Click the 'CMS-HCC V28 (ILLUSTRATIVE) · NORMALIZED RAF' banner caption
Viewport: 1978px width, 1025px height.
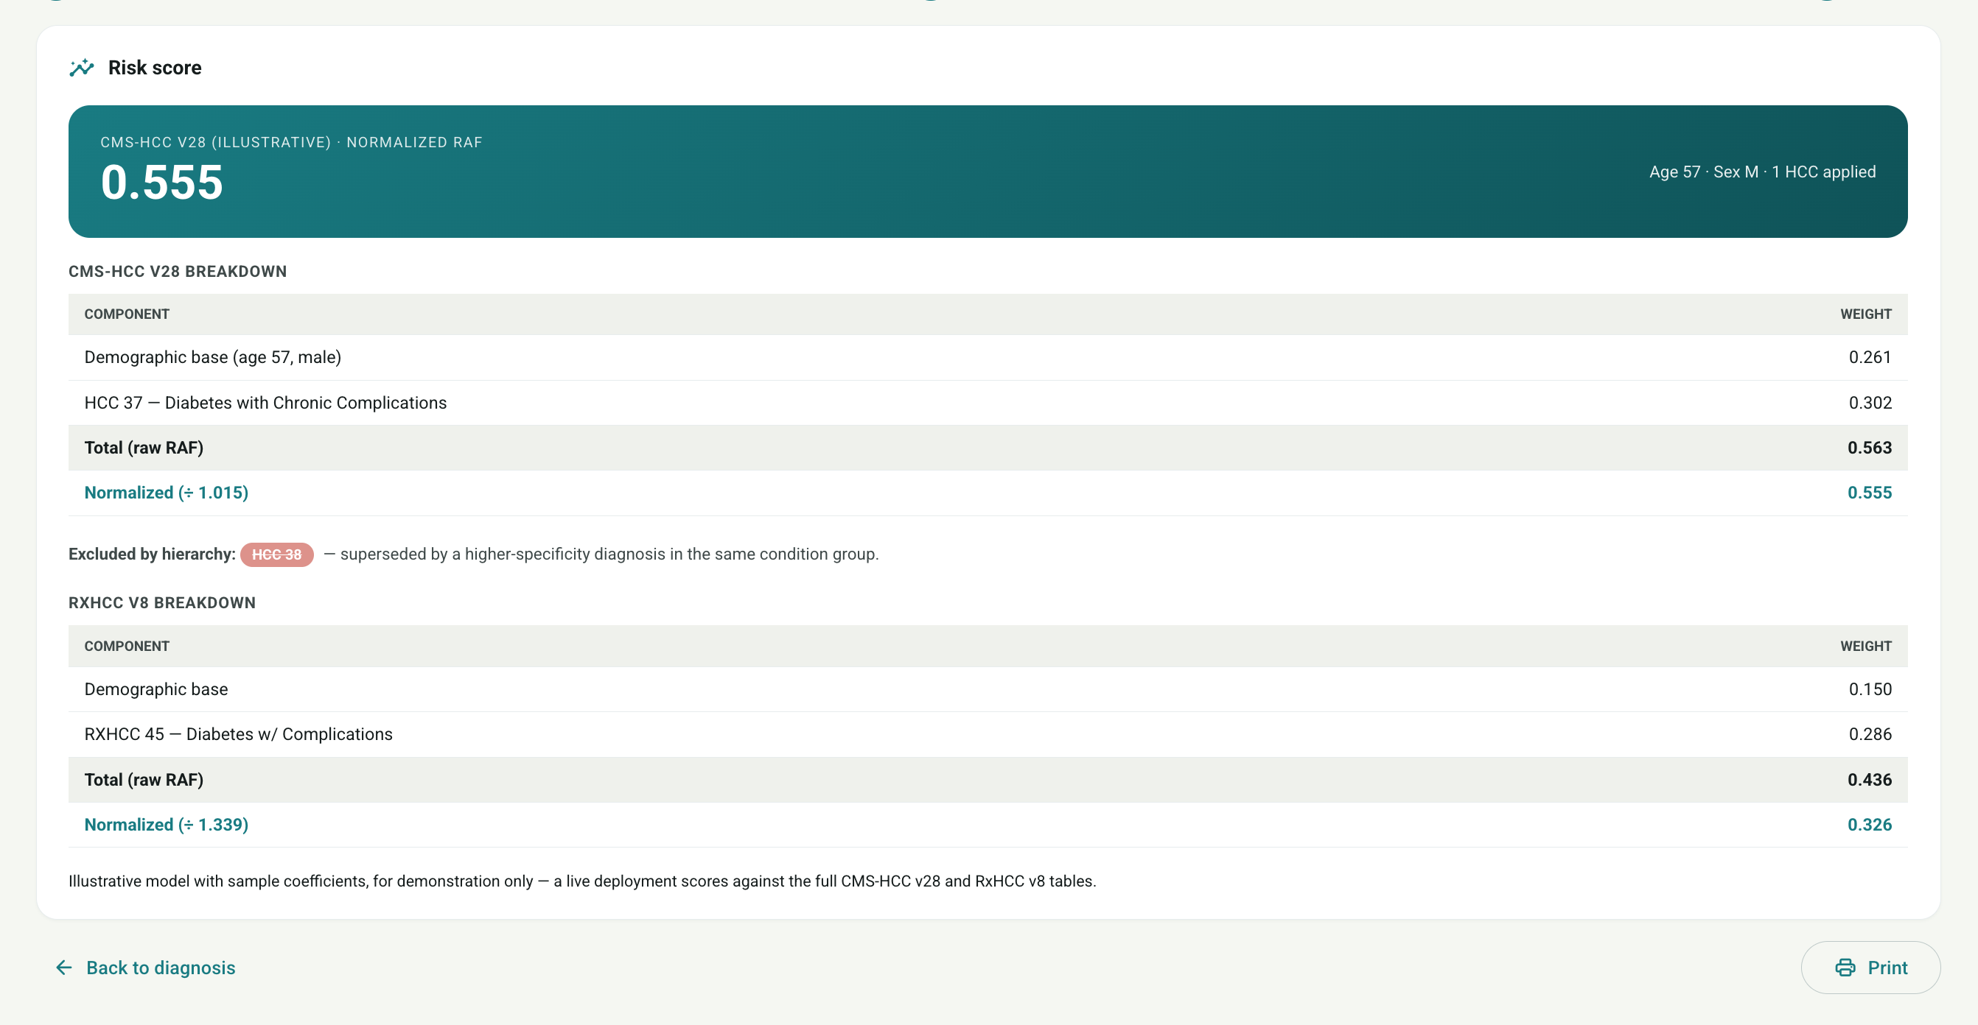291,143
